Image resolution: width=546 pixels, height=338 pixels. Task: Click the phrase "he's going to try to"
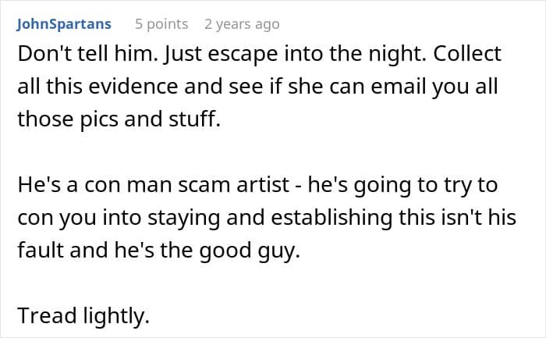(x=402, y=184)
